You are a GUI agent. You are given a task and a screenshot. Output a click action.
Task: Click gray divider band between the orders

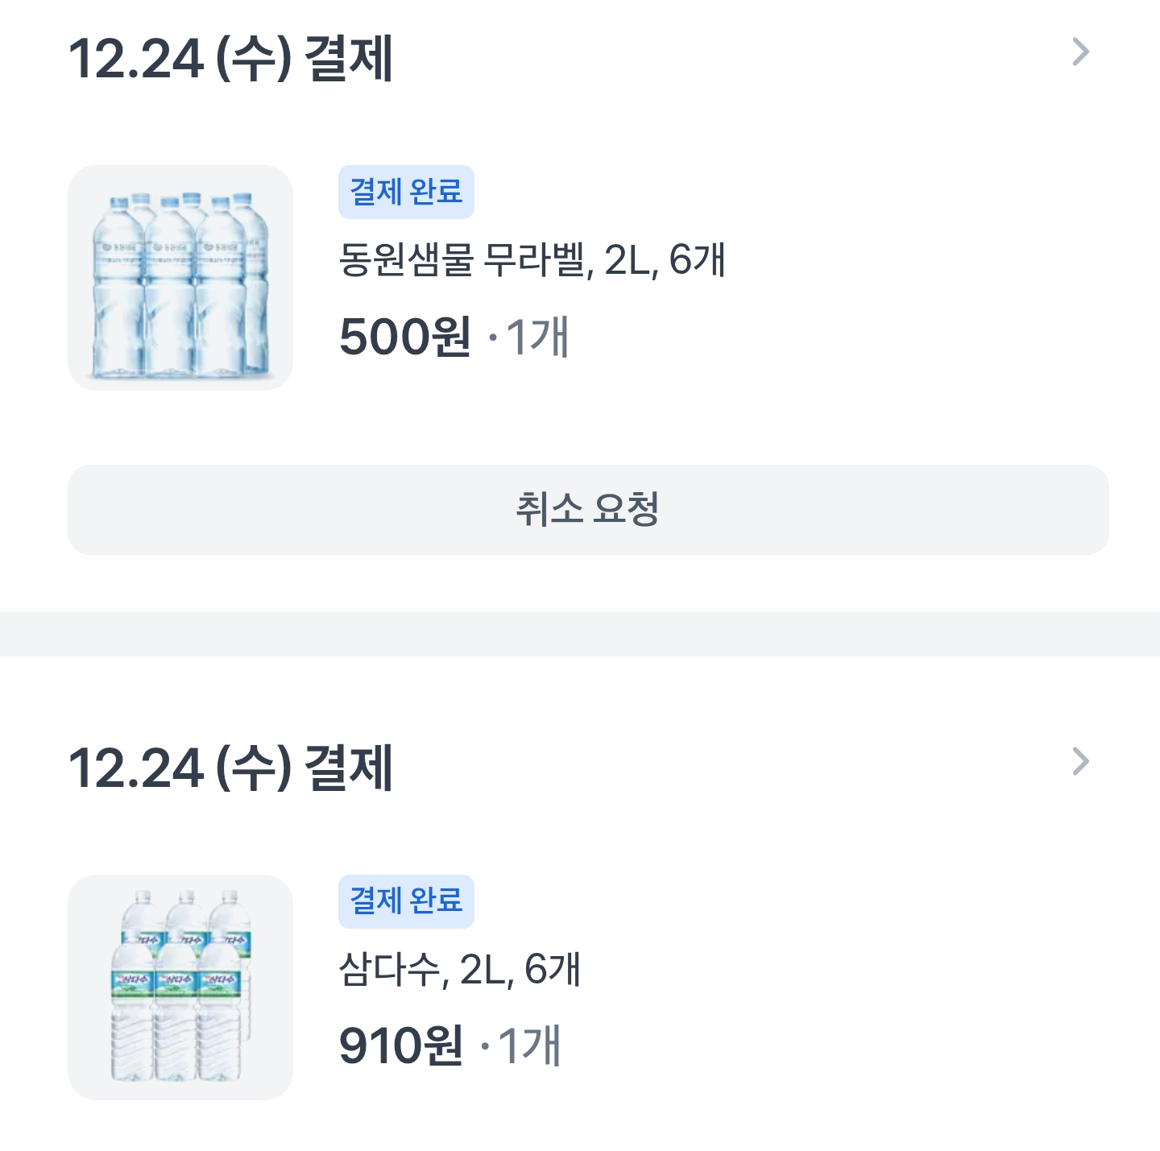coord(580,634)
